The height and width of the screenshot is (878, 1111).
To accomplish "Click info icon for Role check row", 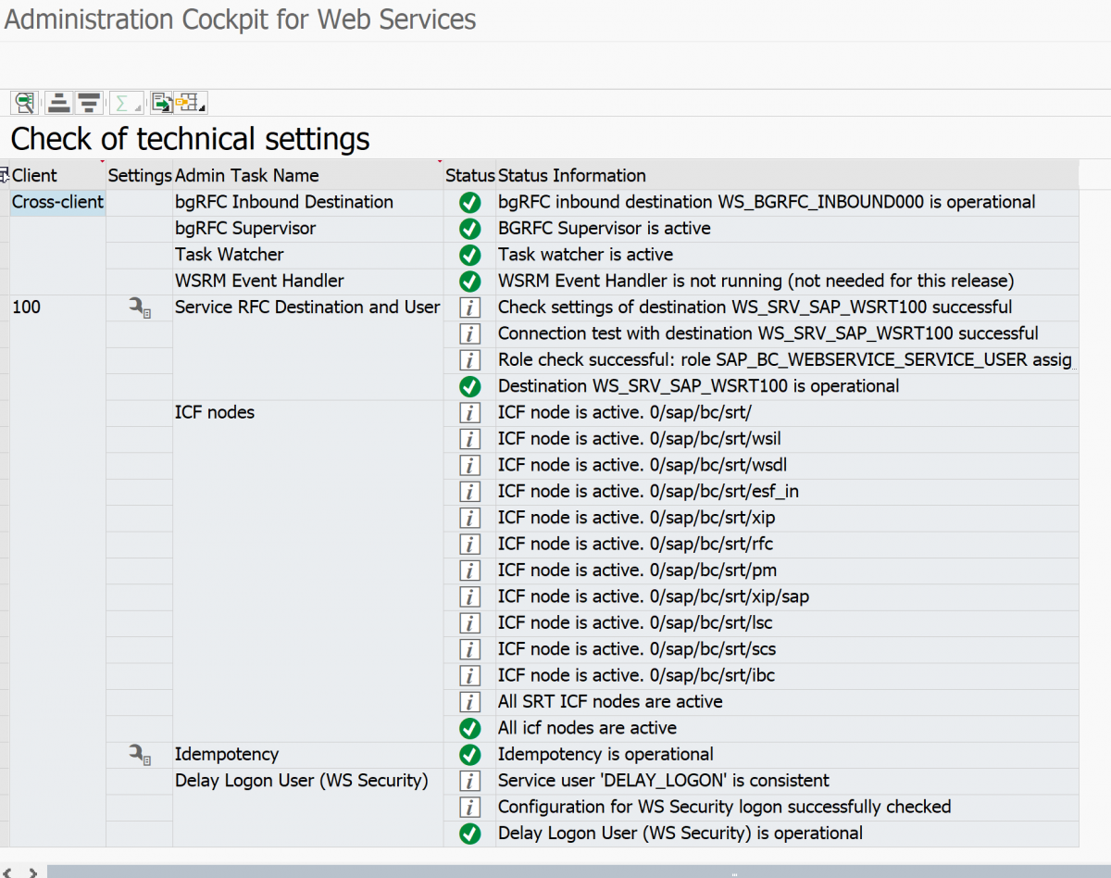I will (470, 360).
